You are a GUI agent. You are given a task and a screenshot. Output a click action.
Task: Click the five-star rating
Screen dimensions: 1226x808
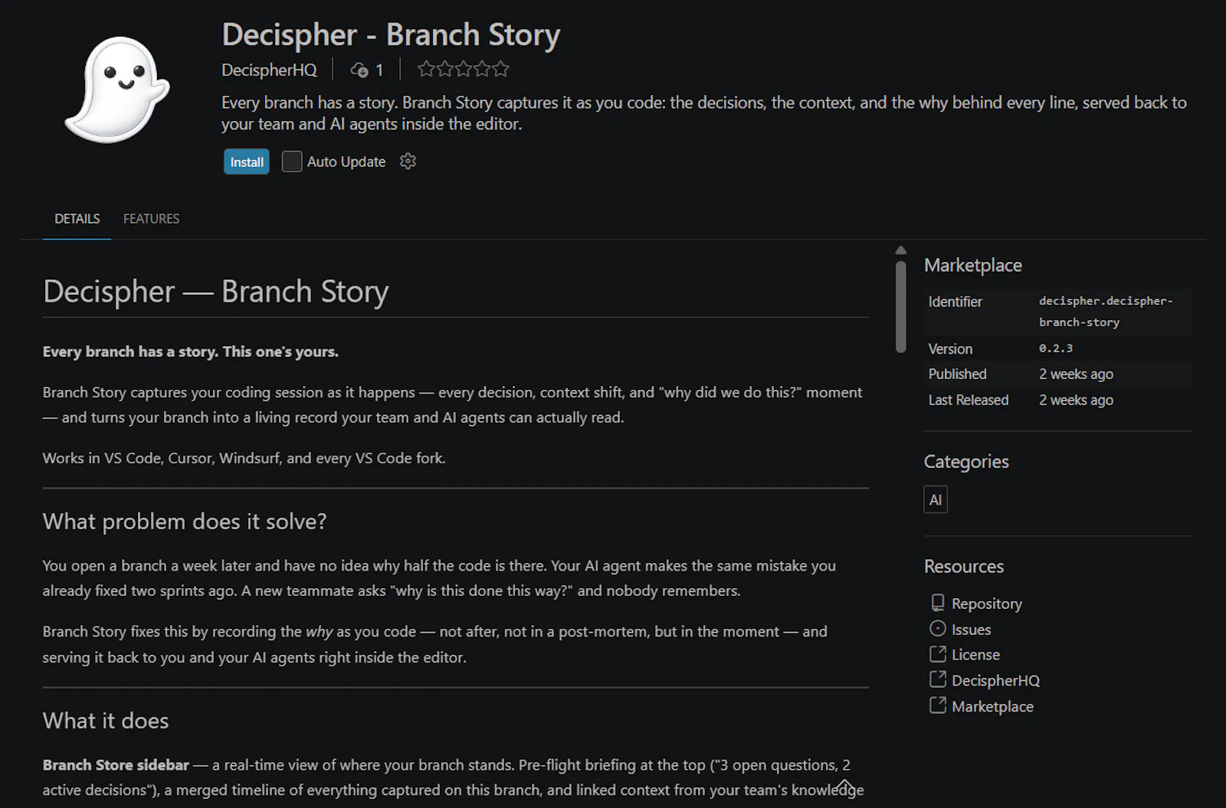(x=464, y=70)
